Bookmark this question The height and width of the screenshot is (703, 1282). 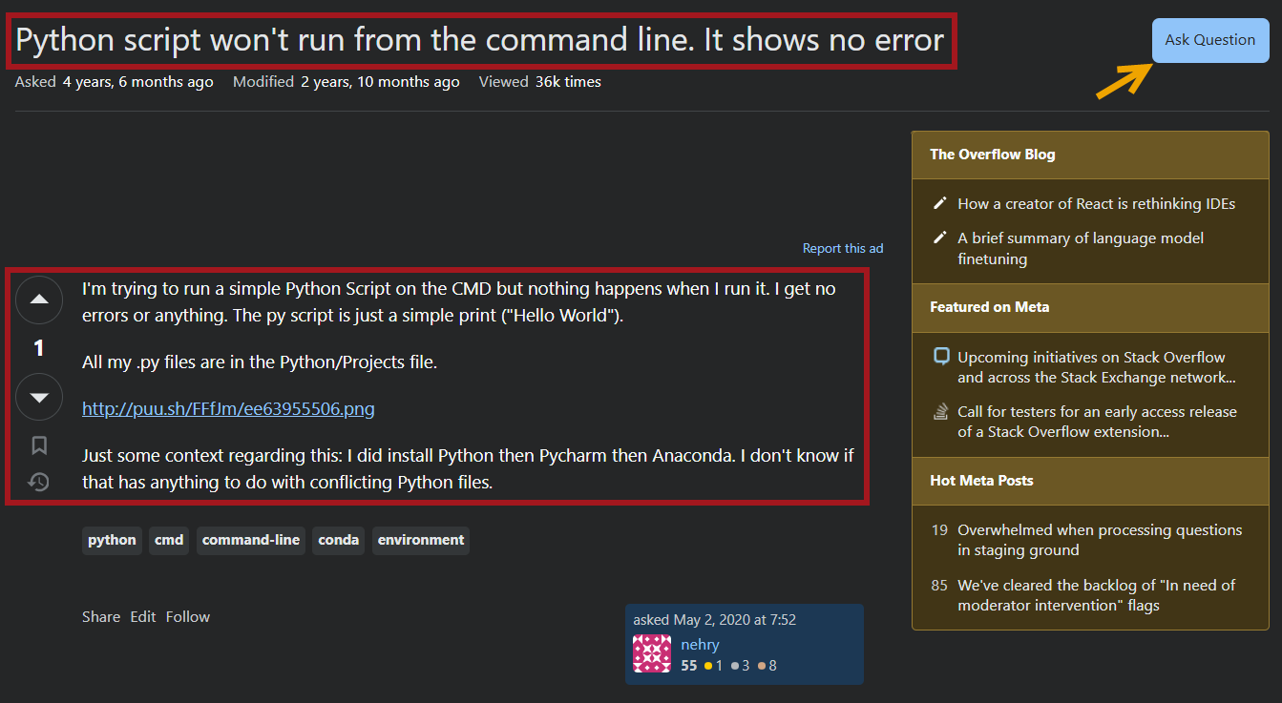coord(39,445)
